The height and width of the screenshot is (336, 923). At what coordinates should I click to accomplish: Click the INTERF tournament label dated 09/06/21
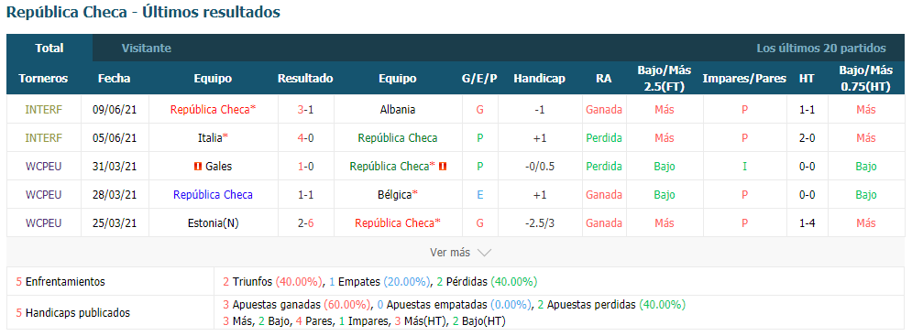pyautogui.click(x=44, y=110)
